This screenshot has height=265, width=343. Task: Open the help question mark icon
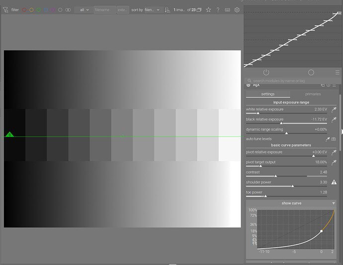tap(218, 10)
